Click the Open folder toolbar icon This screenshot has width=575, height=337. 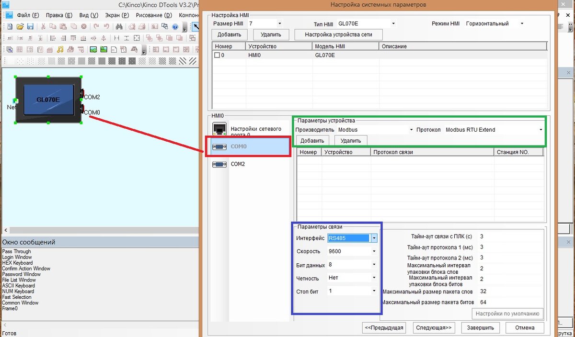(20, 27)
